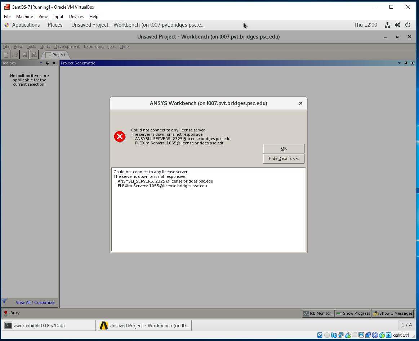Click the VirtualBox audio status icon
Image resolution: width=419 pixels, height=341 pixels.
point(334,335)
